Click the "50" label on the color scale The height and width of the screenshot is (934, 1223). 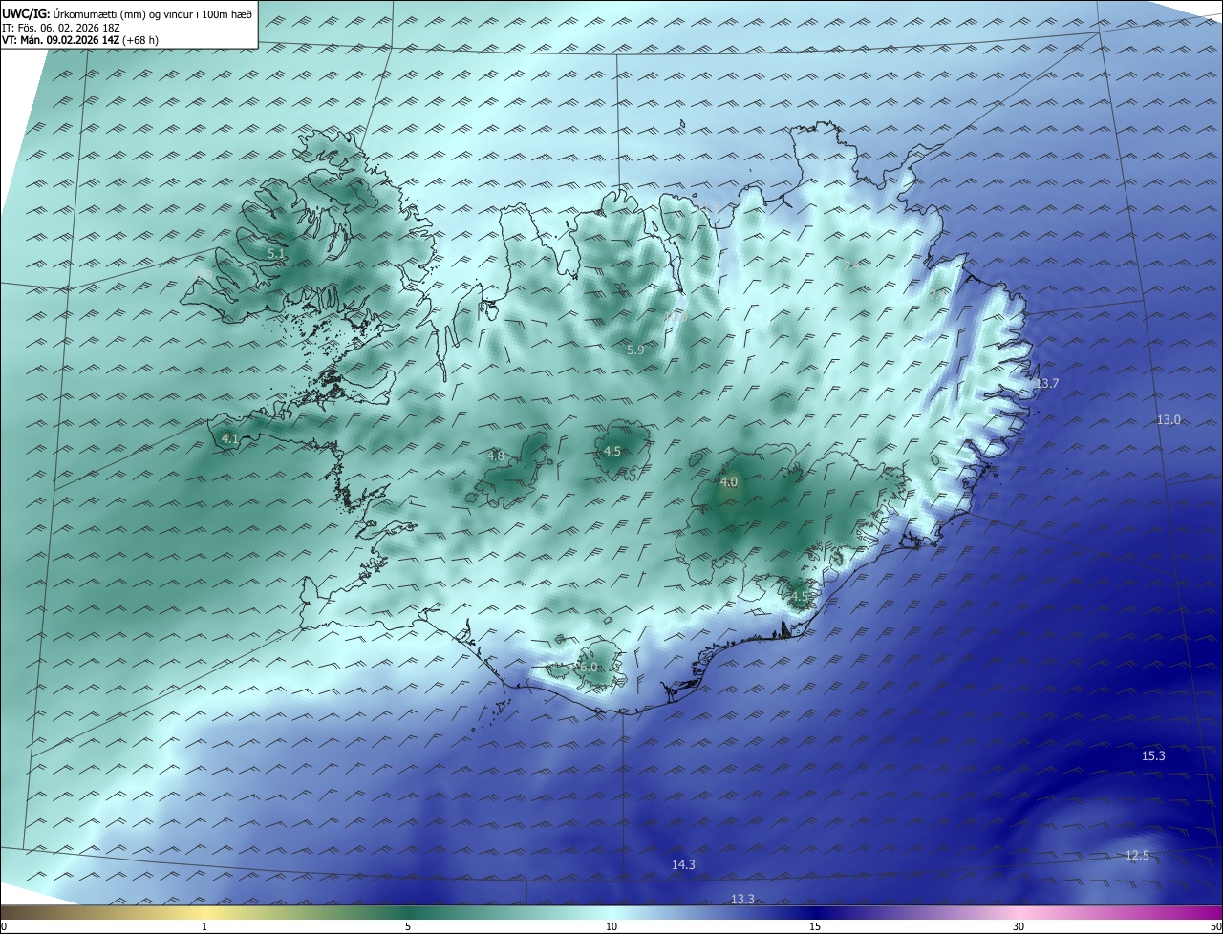pos(1215,926)
